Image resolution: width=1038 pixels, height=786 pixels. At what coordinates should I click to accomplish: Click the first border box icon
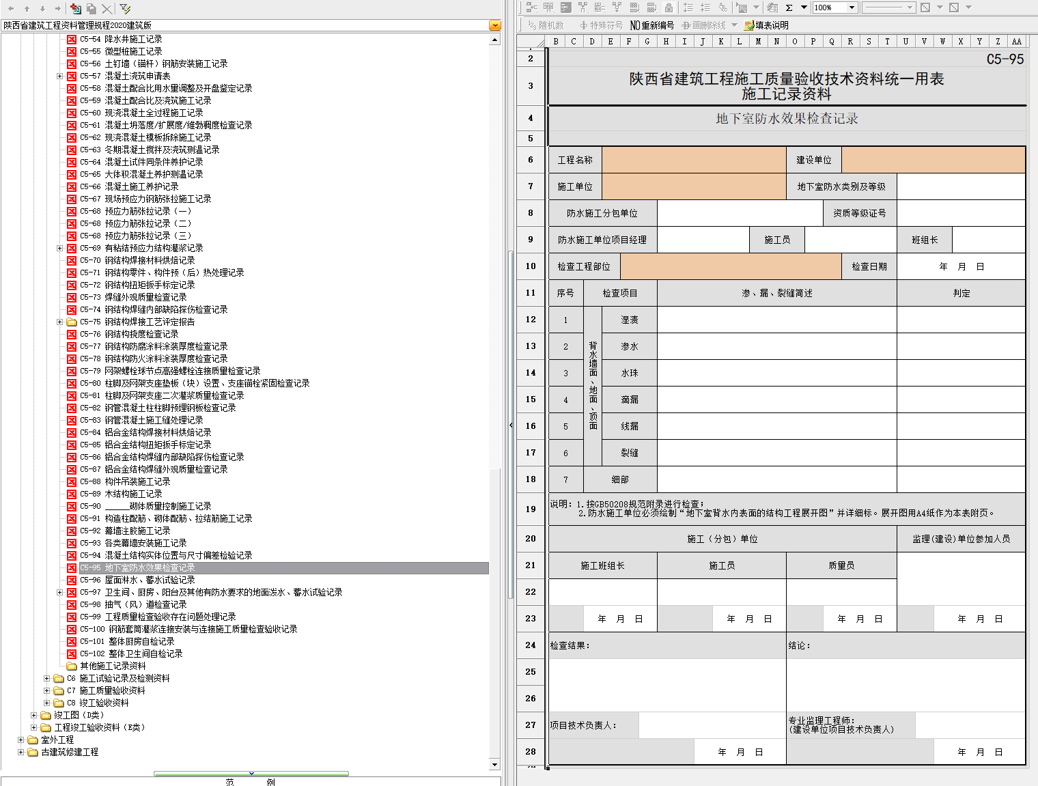(x=925, y=8)
